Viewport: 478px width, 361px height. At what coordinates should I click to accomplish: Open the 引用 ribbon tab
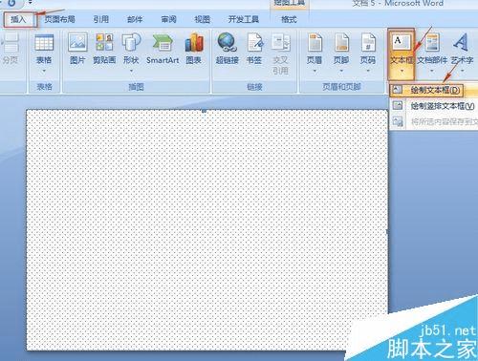pyautogui.click(x=101, y=19)
